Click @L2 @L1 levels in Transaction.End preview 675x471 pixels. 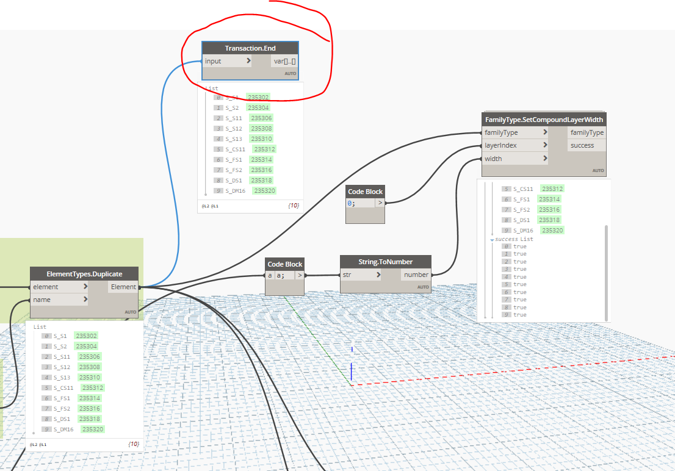[x=210, y=206]
